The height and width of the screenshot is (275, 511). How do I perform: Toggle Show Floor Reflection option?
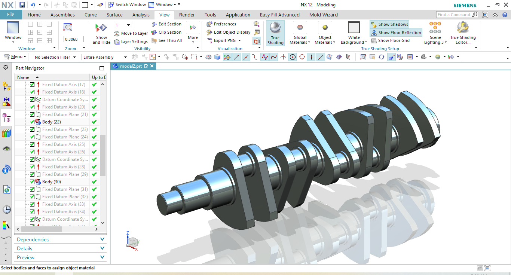(396, 33)
